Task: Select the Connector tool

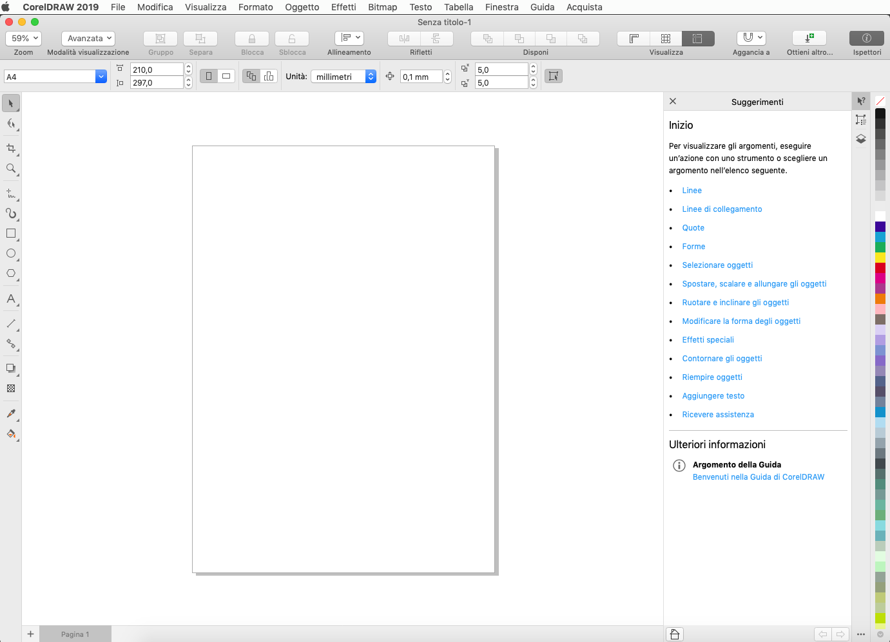Action: [11, 344]
